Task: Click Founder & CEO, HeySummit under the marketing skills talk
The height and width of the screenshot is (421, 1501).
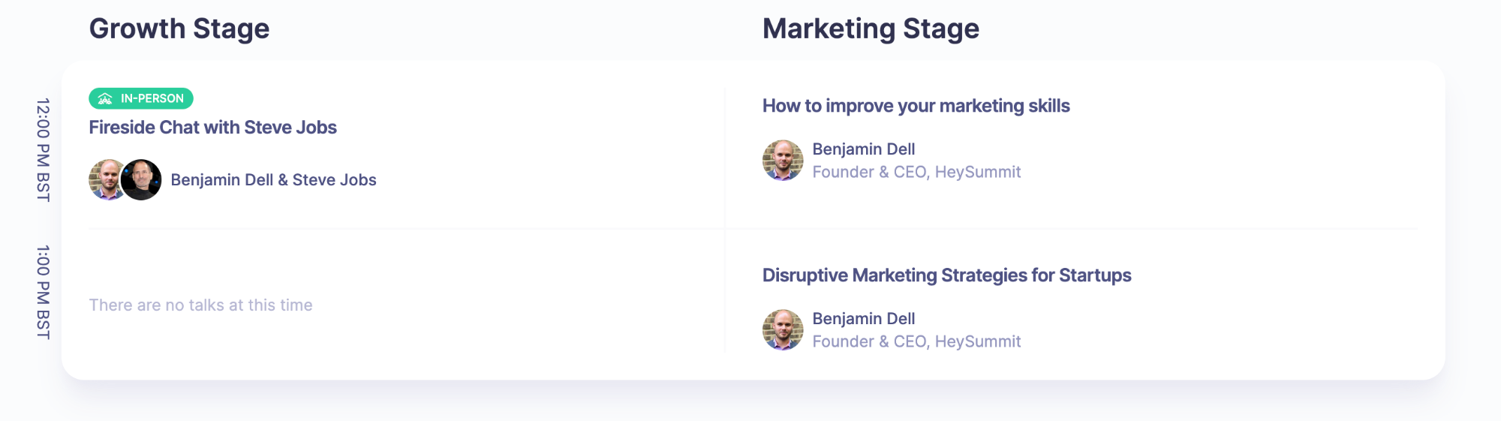Action: 916,172
